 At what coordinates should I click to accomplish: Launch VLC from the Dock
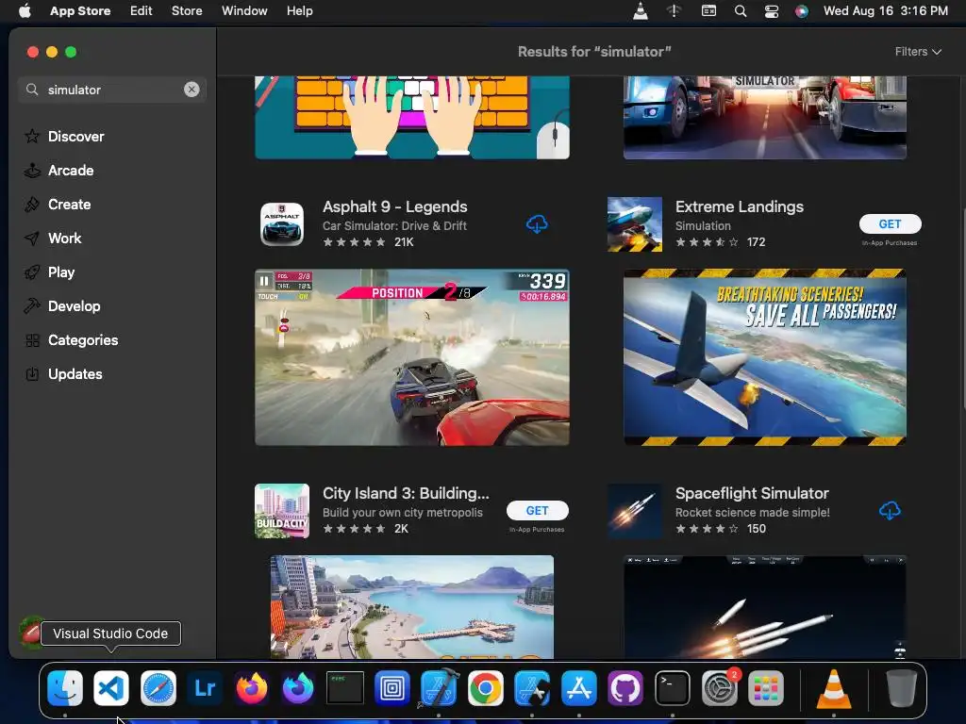click(834, 688)
